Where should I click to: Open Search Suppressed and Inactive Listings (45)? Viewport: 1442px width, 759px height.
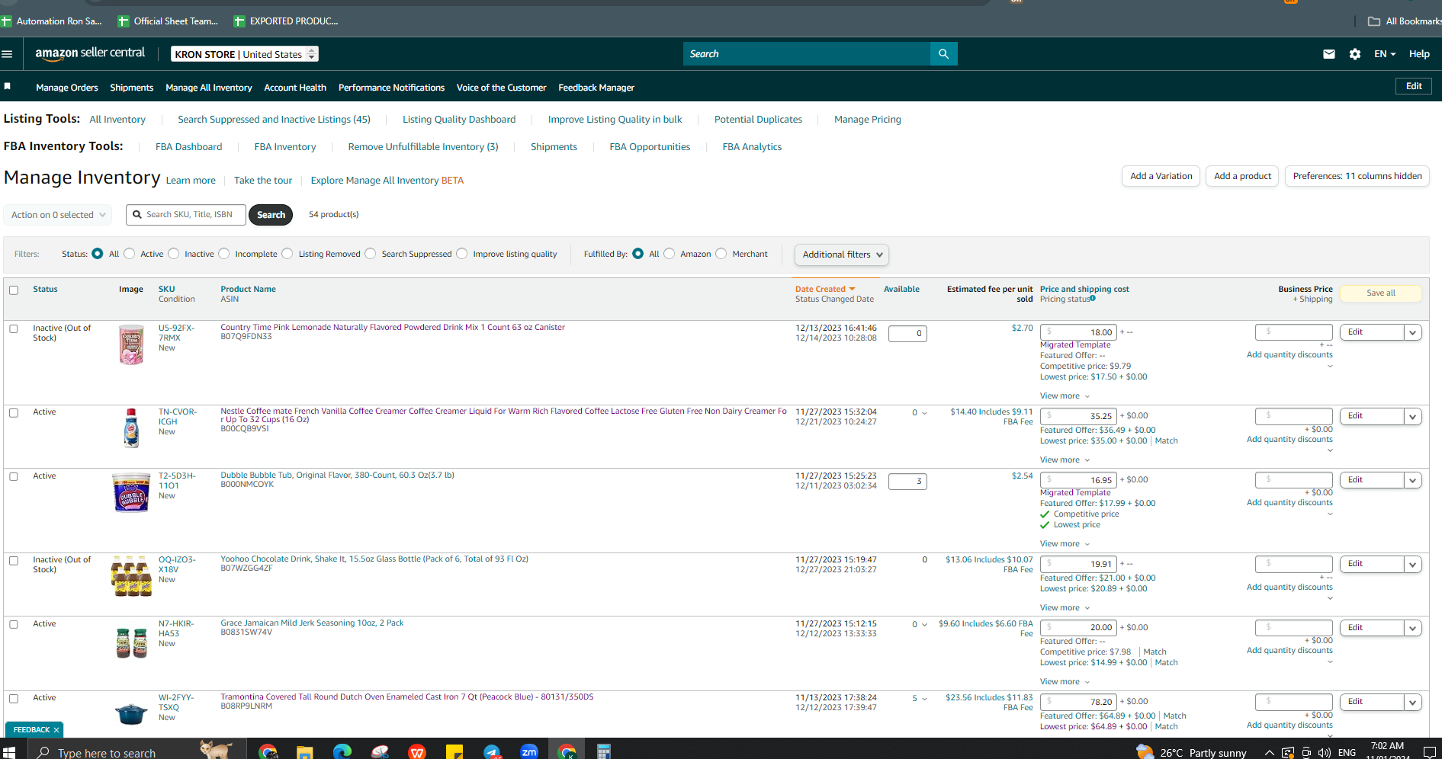pos(274,120)
